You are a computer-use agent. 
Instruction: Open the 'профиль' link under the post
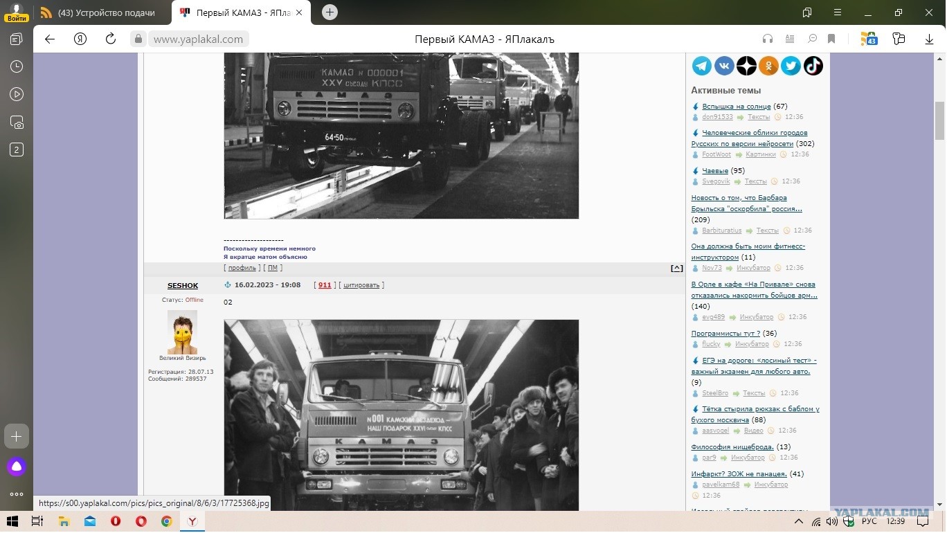point(242,268)
